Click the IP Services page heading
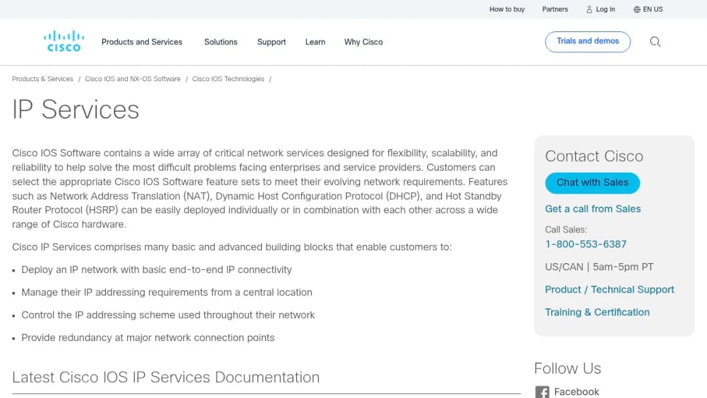The height and width of the screenshot is (398, 707). click(x=76, y=109)
